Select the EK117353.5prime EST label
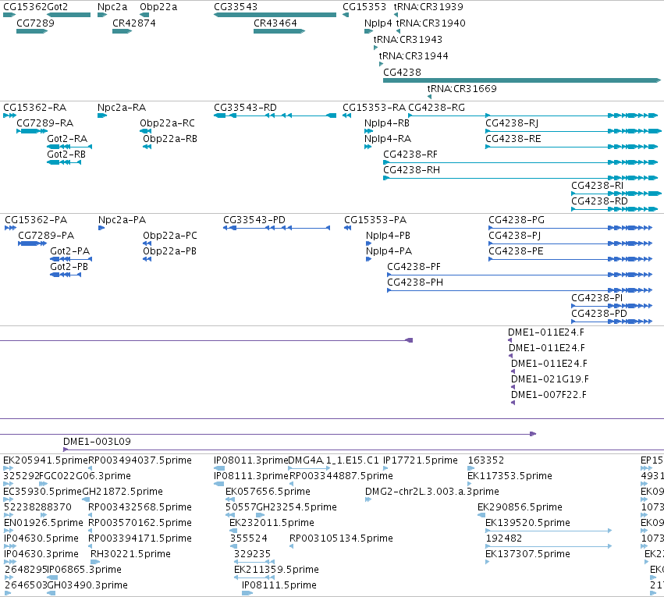 pos(510,476)
